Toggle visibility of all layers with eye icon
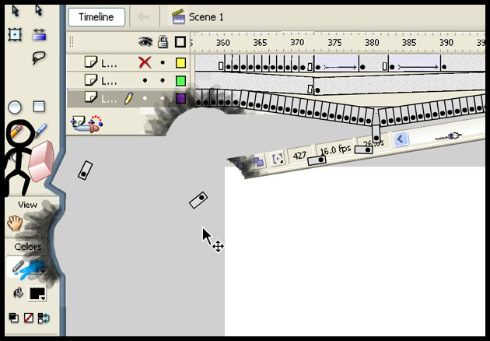 tap(145, 42)
